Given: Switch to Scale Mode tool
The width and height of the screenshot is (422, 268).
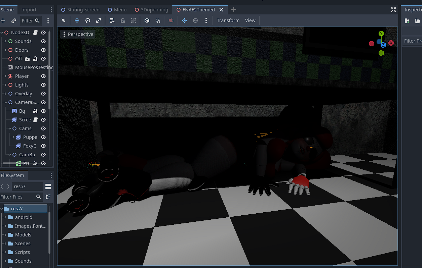Looking at the screenshot, I should point(99,20).
